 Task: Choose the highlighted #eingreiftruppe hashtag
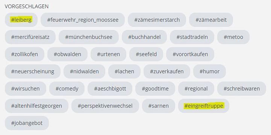coord(204,106)
